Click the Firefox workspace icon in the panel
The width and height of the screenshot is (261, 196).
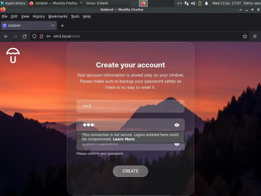(x=143, y=3)
